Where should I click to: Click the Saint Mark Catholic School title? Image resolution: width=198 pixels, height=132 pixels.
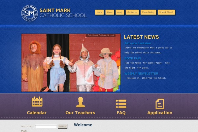point(63,13)
